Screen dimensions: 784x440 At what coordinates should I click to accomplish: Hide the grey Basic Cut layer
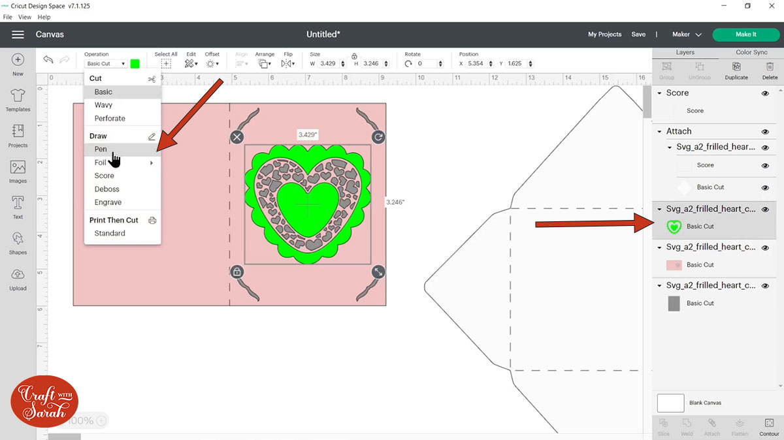pyautogui.click(x=764, y=285)
